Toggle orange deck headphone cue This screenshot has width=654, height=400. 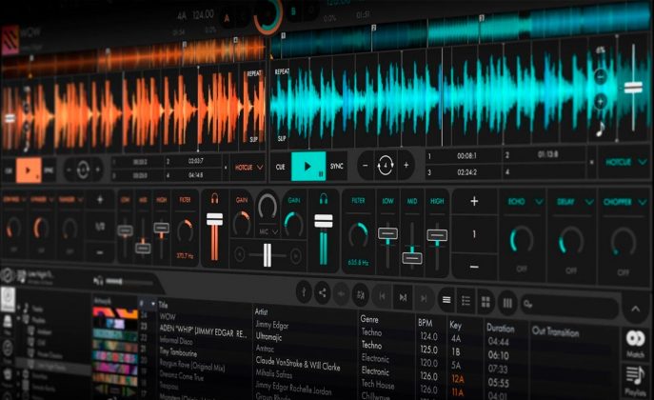coord(214,199)
